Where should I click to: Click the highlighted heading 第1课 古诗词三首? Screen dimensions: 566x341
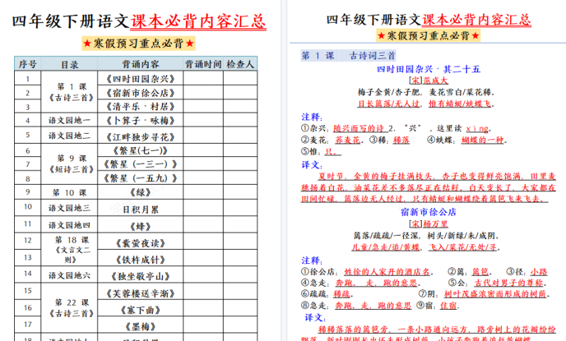pos(348,56)
